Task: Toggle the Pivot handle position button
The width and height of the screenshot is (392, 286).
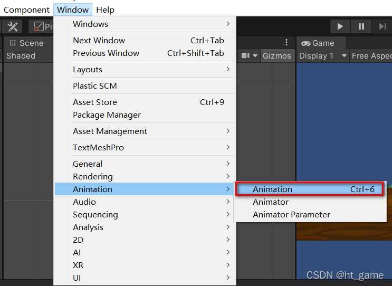Action: click(41, 26)
